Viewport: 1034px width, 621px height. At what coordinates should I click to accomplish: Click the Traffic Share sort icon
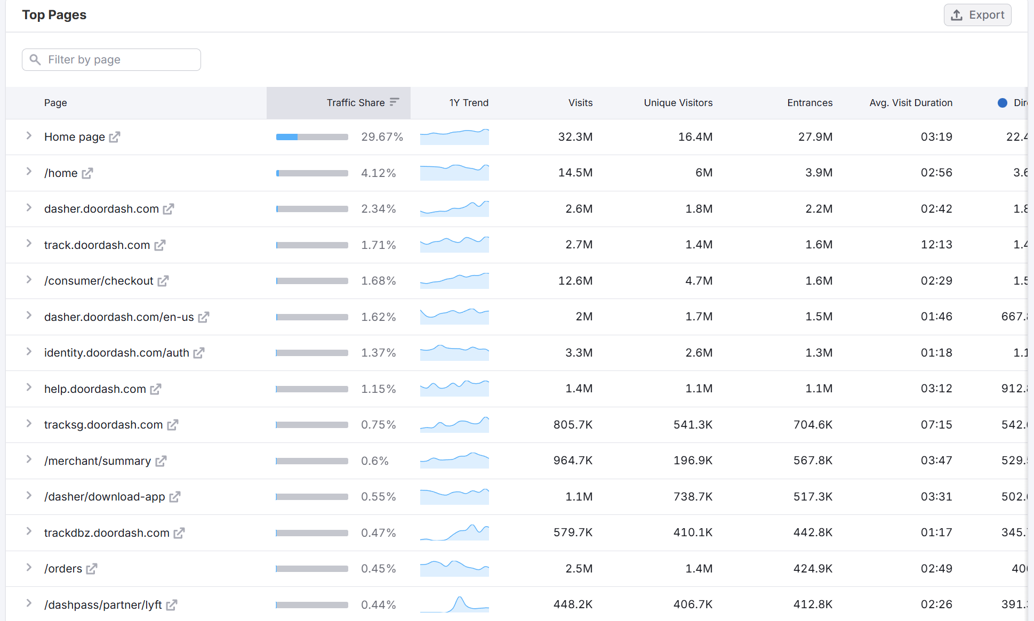tap(395, 102)
